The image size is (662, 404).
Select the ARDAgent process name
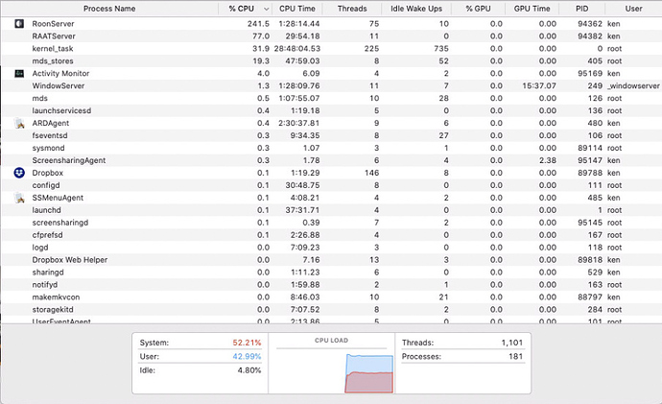click(x=51, y=123)
